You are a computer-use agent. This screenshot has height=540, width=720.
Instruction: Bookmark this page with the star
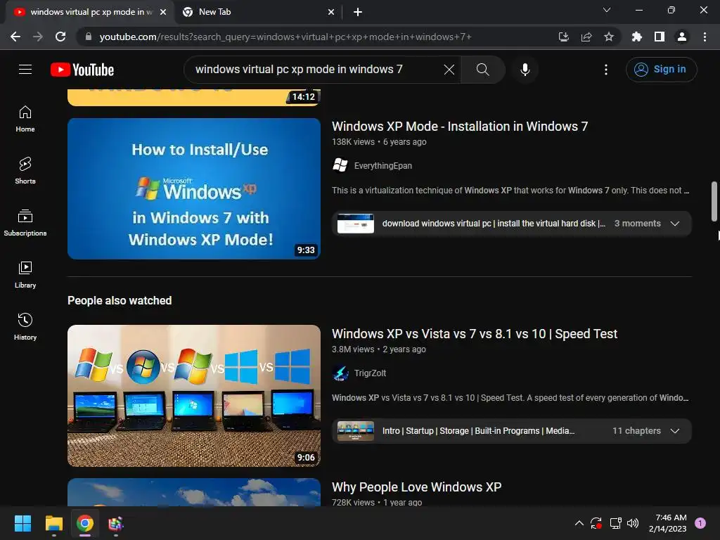(x=608, y=37)
